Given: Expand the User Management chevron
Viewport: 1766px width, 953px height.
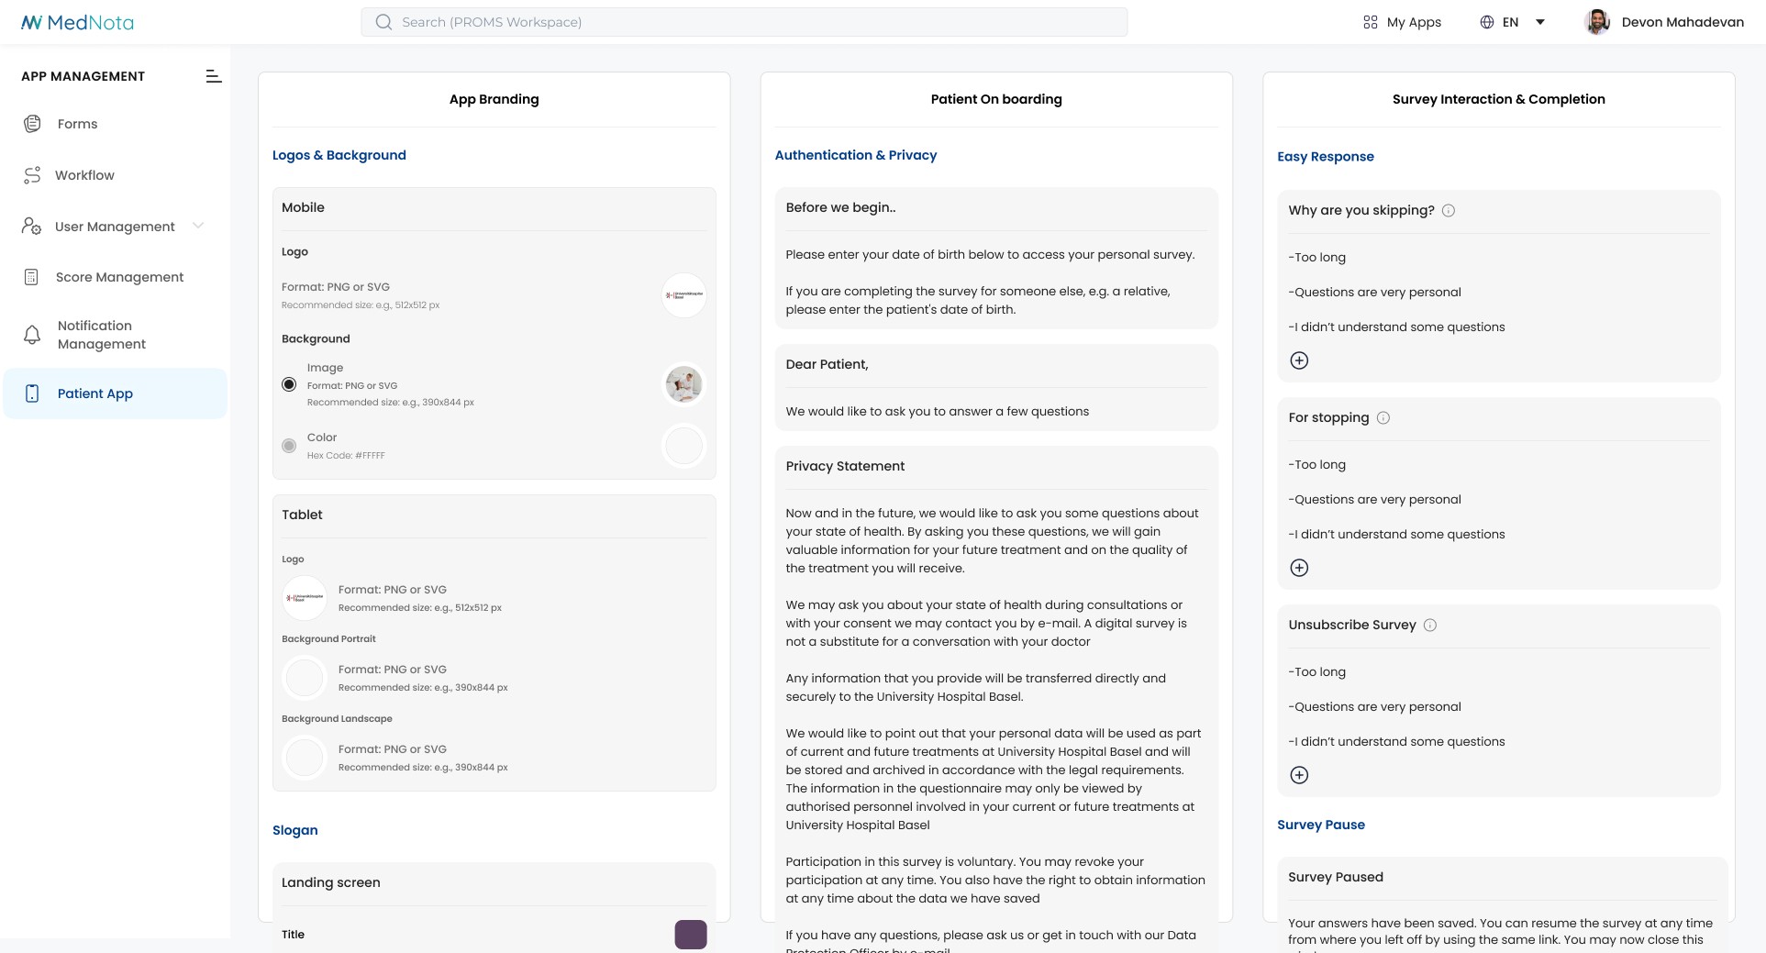Looking at the screenshot, I should 198,226.
